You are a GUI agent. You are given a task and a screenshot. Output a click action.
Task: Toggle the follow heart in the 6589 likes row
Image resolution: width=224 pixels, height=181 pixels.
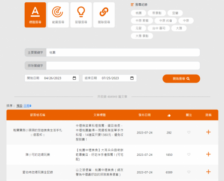(189, 172)
